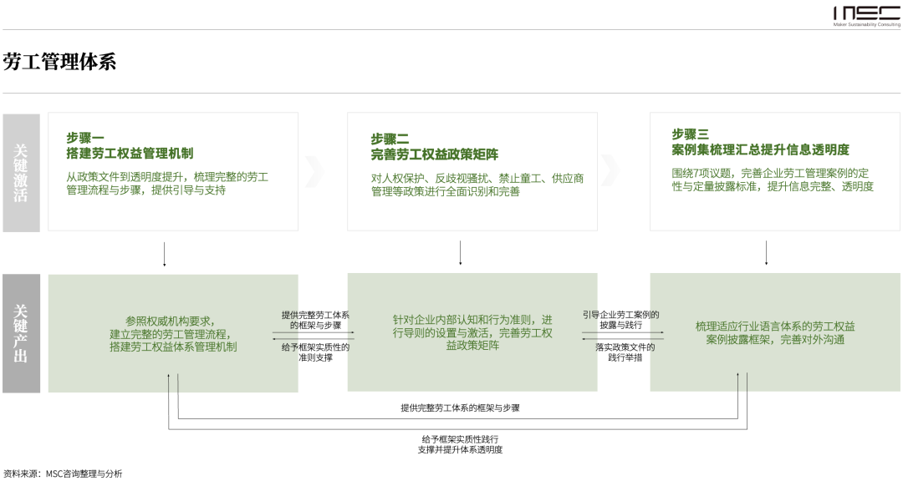
Task: Click the bottom label 给予框架实质性践行
Action: [x=460, y=439]
